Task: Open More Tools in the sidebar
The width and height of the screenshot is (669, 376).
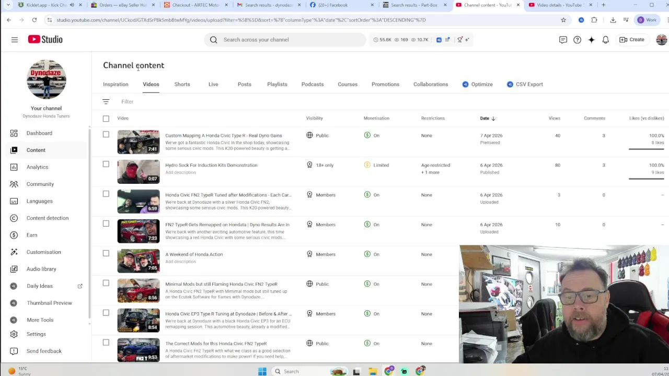Action: [40, 320]
